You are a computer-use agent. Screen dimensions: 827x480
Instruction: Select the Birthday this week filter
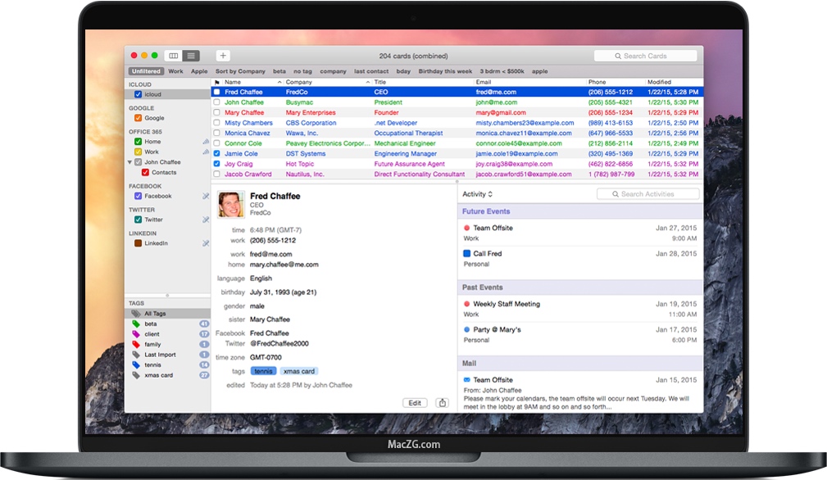tap(445, 71)
